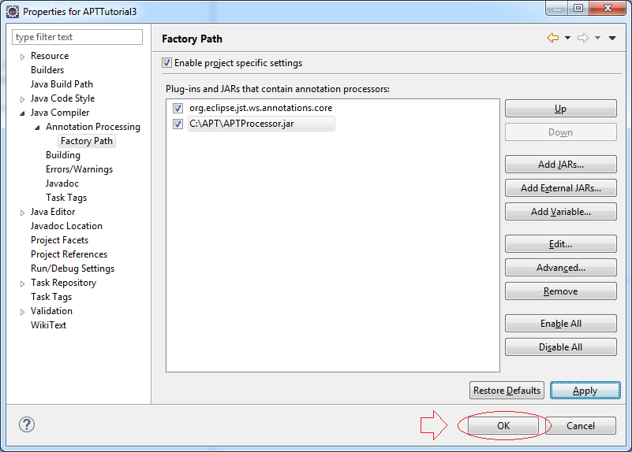Click the Add External JARs button
This screenshot has width=632, height=452.
(561, 187)
